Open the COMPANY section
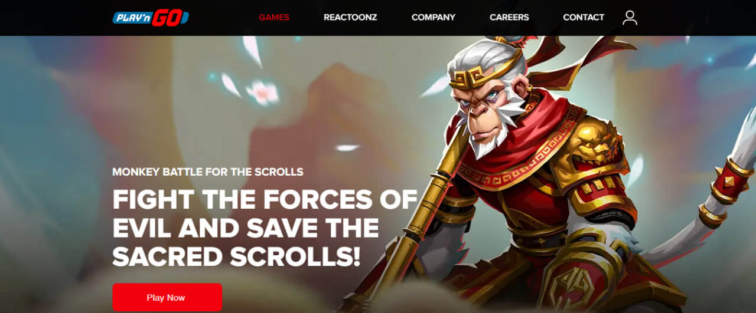756x313 pixels. pos(434,18)
